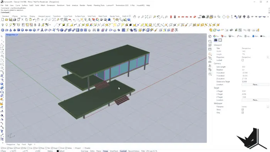Switch to the Right viewport tab

click(x=30, y=144)
